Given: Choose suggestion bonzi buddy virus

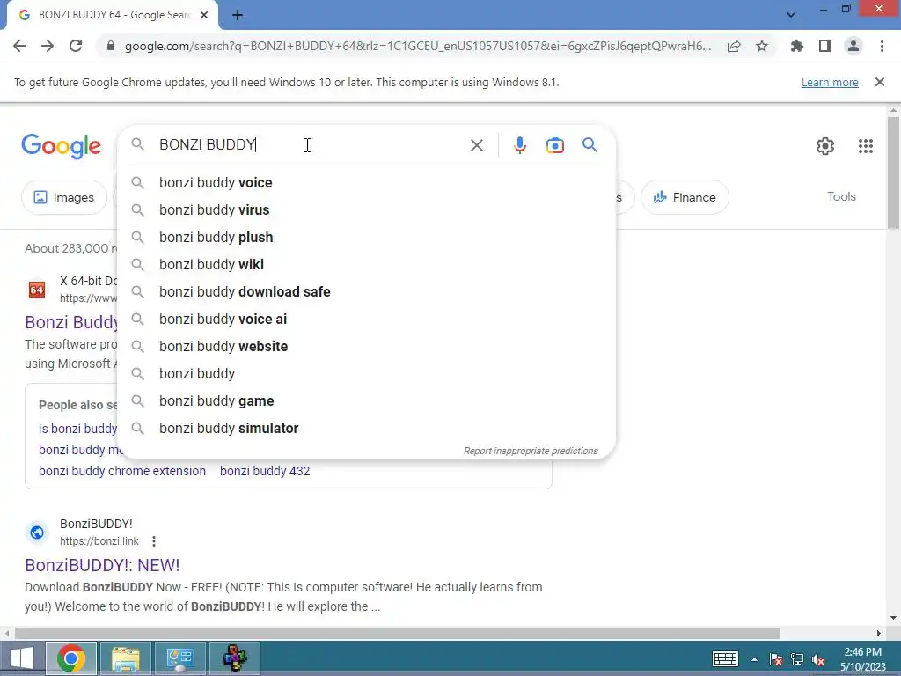Looking at the screenshot, I should click(x=367, y=209).
